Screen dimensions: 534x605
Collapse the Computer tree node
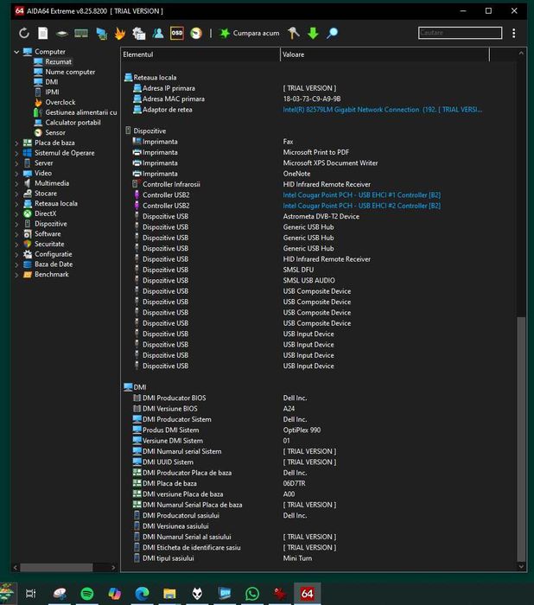point(16,52)
